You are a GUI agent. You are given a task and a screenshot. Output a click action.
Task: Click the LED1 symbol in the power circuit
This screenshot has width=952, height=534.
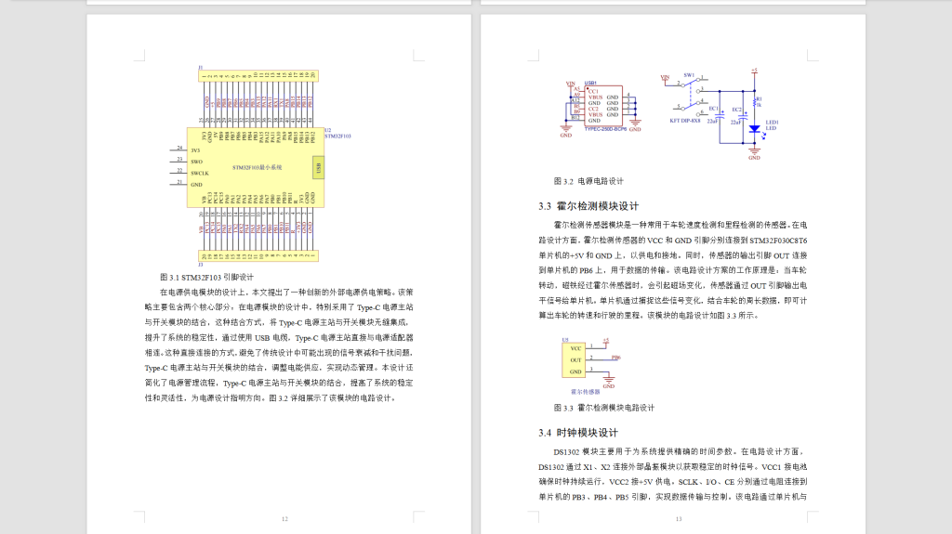[x=755, y=129]
